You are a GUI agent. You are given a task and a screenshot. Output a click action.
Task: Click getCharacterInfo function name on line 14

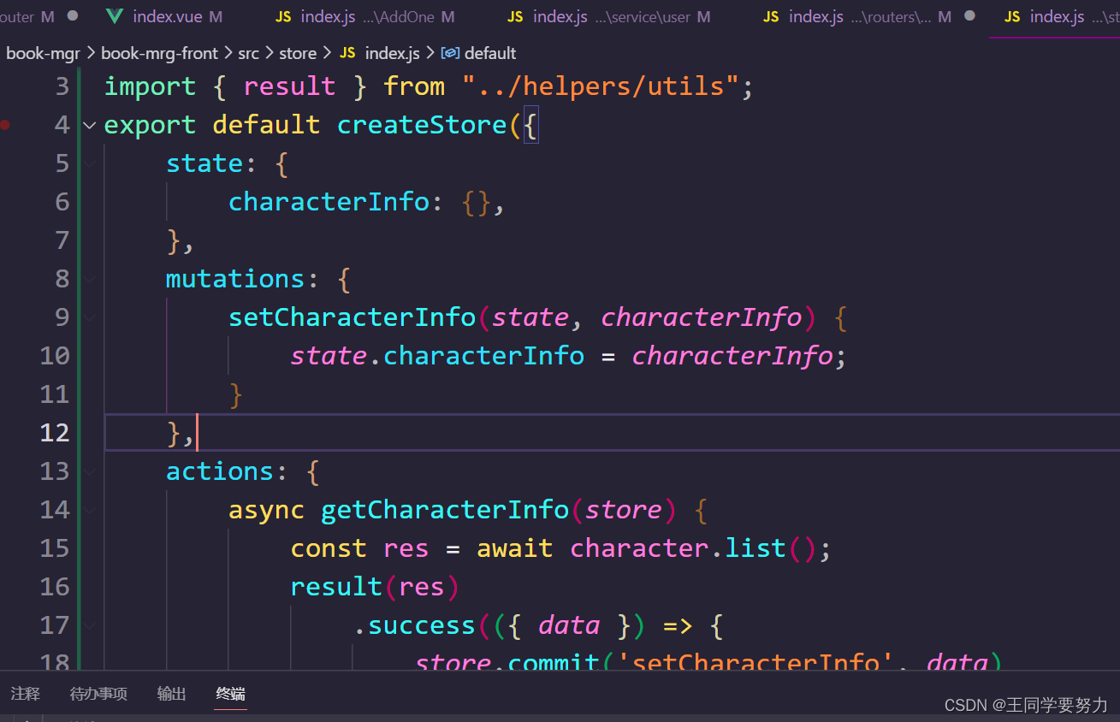[446, 510]
